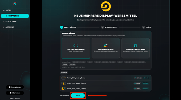This screenshot has width=181, height=100.
Task: Open thumbnail of Aktion_2026_Messe_01.png
Action: click(x=63, y=78)
